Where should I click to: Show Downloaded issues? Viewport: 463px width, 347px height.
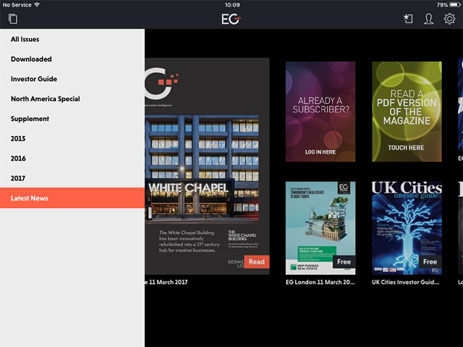point(73,59)
